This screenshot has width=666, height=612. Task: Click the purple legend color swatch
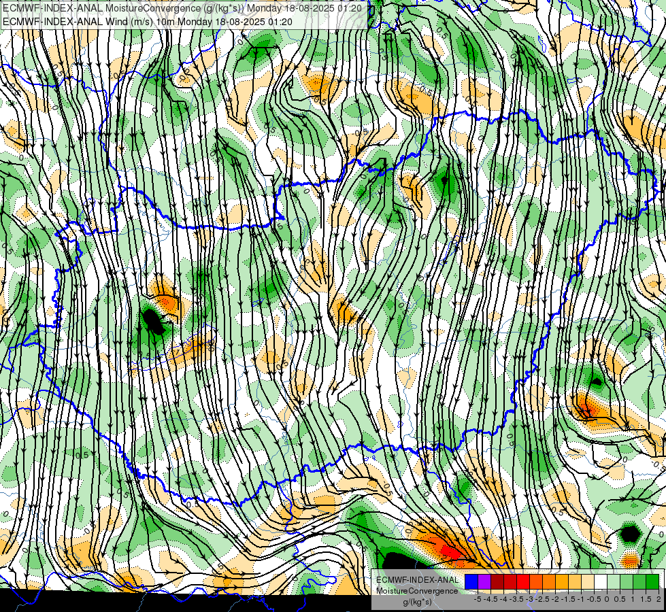[484, 582]
